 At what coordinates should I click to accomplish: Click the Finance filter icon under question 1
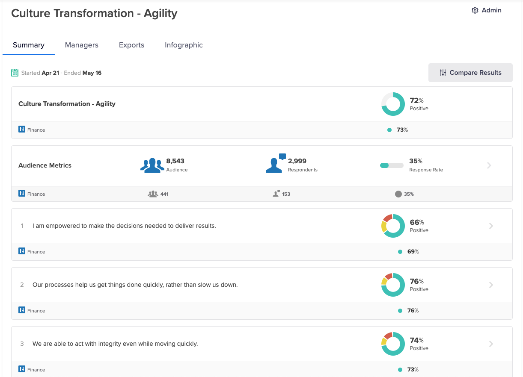coord(22,251)
